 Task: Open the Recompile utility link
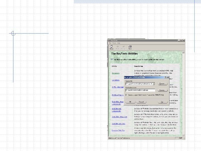(x=116, y=80)
